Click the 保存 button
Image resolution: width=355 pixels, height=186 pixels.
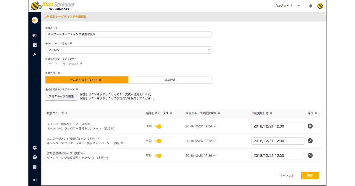tap(310, 175)
